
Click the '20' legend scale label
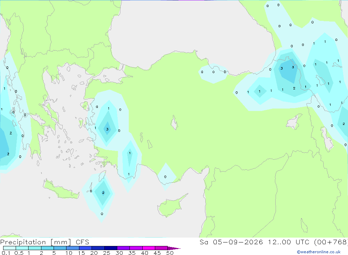pos(94,253)
